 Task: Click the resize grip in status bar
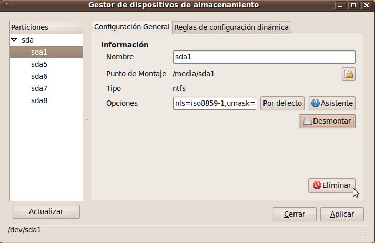pos(364,232)
